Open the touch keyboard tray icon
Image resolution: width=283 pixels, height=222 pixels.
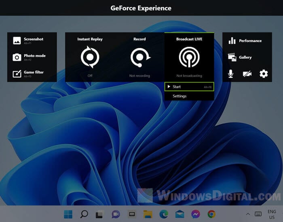[258, 214]
